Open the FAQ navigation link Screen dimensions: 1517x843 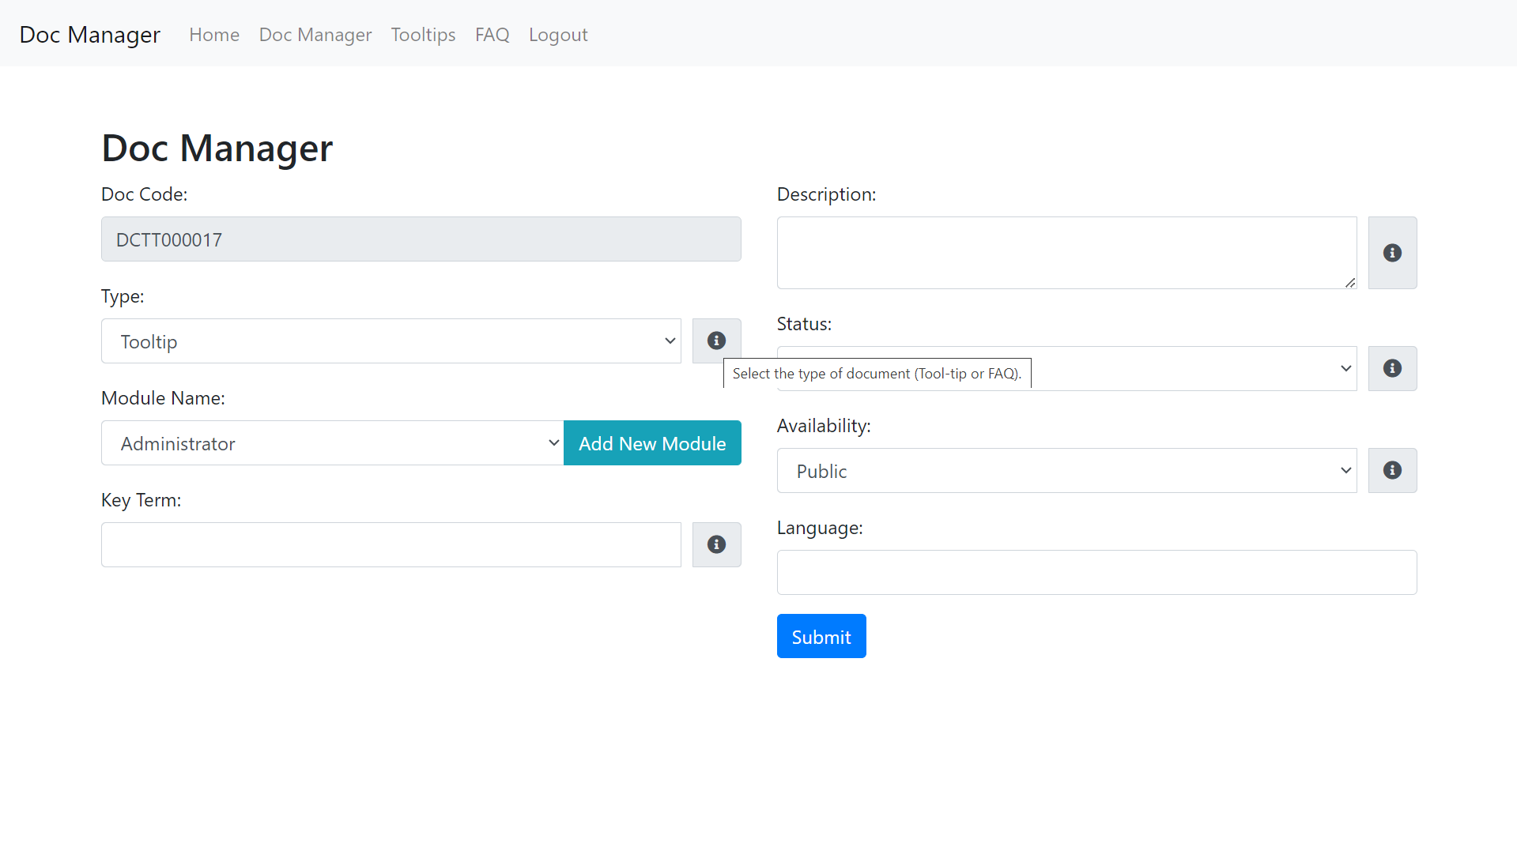point(492,35)
